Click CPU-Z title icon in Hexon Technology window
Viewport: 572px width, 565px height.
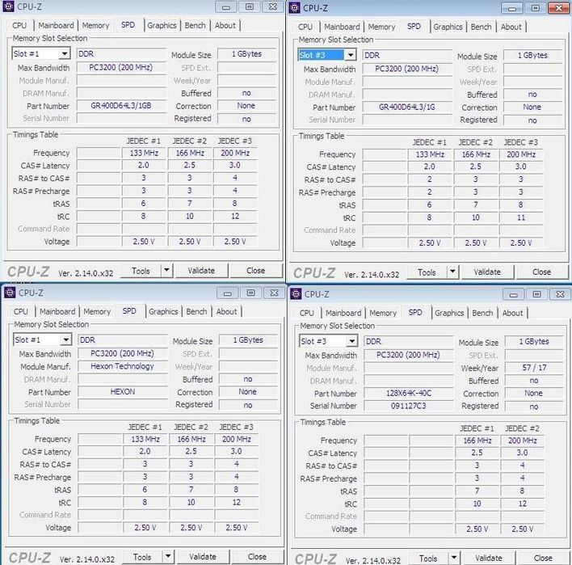point(10,293)
